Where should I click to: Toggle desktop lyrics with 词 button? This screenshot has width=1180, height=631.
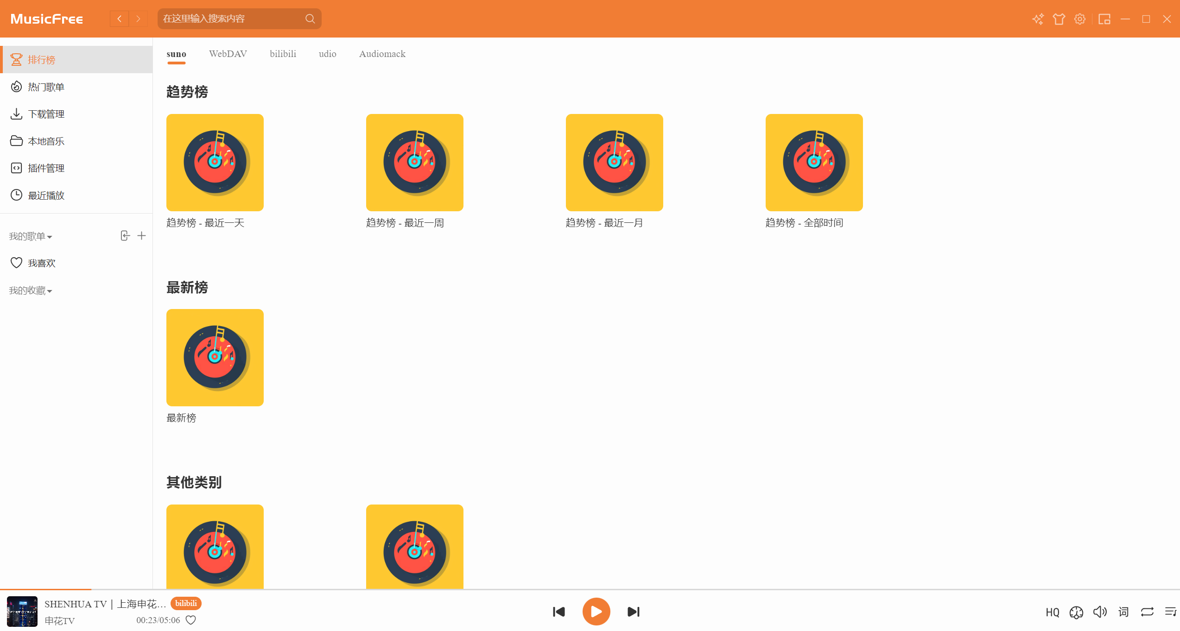[x=1123, y=612]
